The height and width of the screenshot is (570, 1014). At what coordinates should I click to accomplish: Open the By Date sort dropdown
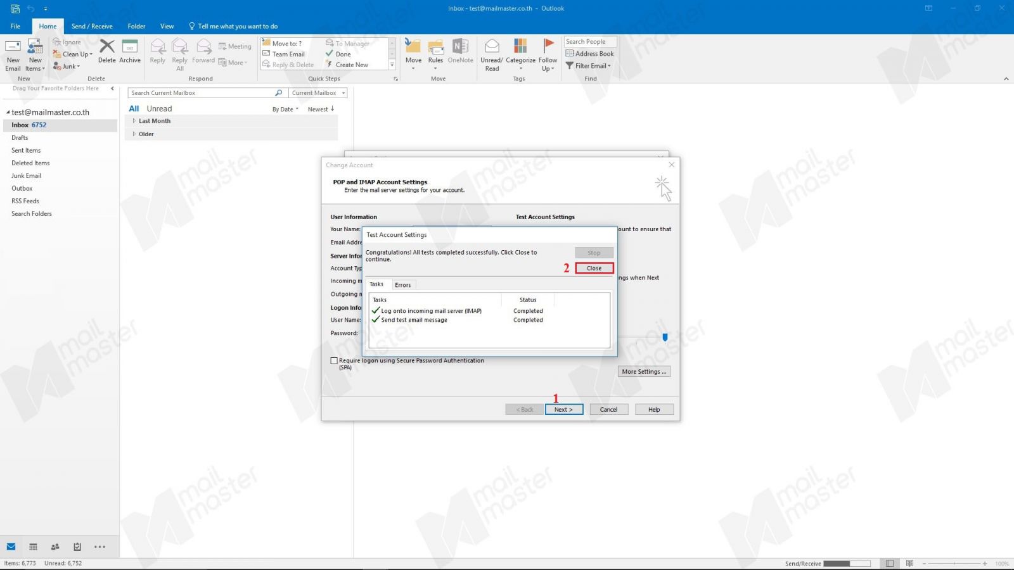point(285,110)
